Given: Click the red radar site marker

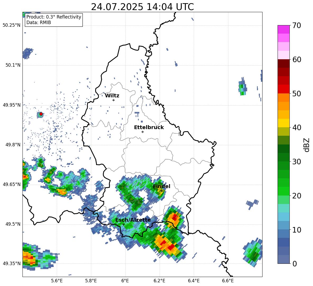Looking at the screenshot, I should [41, 114].
